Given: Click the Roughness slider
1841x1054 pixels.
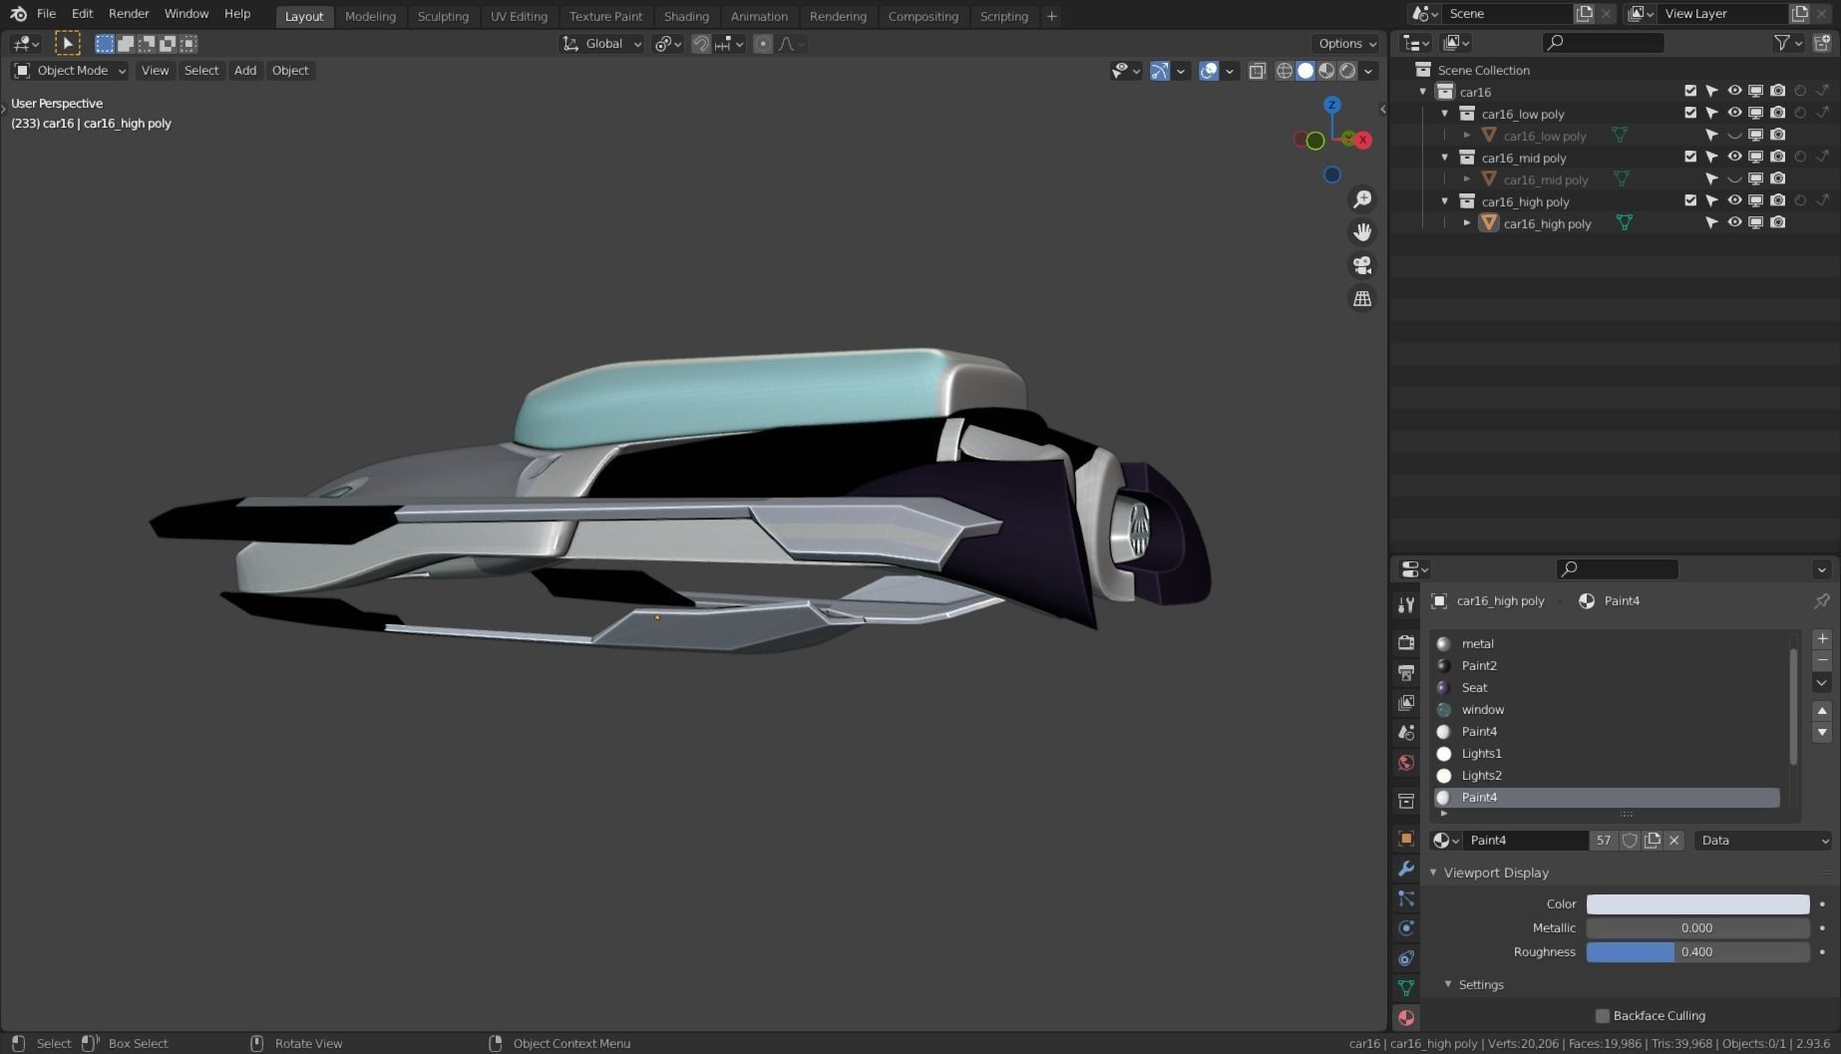Looking at the screenshot, I should [1697, 952].
